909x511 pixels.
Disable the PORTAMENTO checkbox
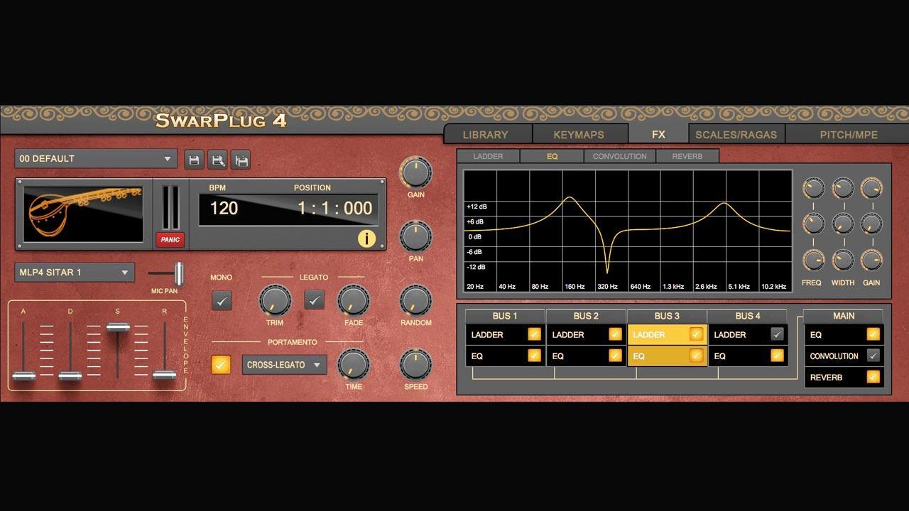point(221,364)
